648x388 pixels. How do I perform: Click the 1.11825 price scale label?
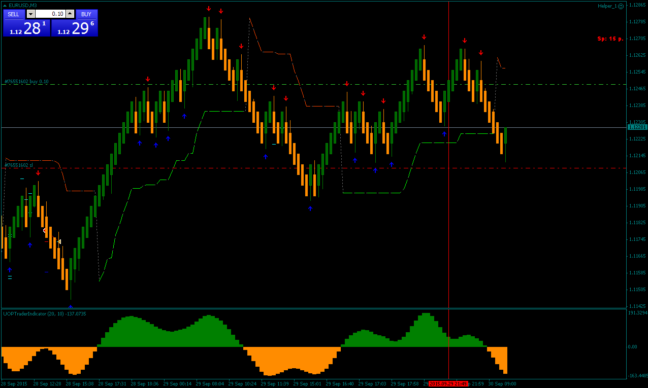(x=638, y=223)
